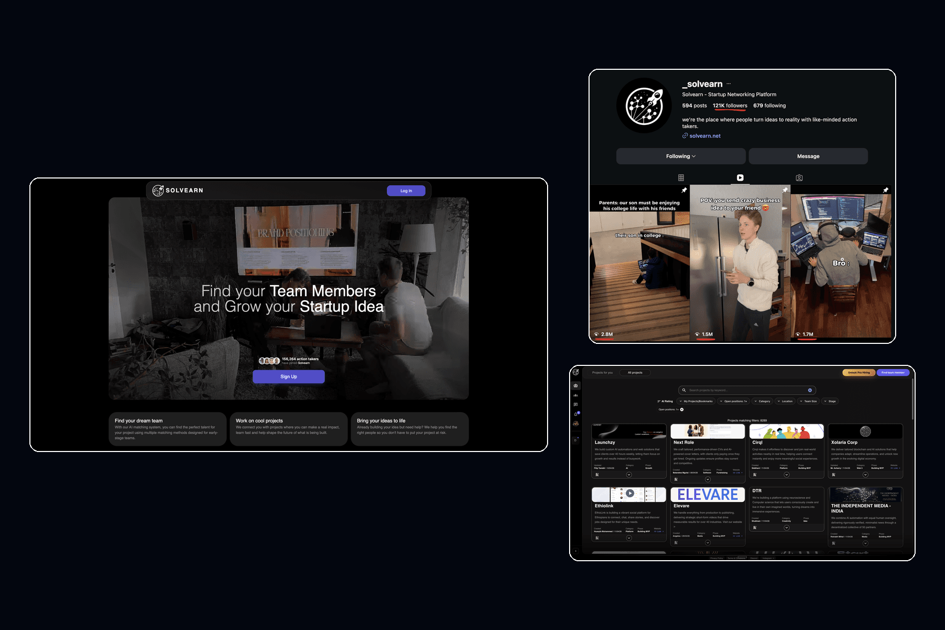Bookmark the Xolaria Corp project card
Image resolution: width=945 pixels, height=630 pixels.
pyautogui.click(x=833, y=475)
